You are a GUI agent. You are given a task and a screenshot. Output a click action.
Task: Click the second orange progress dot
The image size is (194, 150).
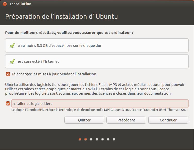tap(86, 139)
